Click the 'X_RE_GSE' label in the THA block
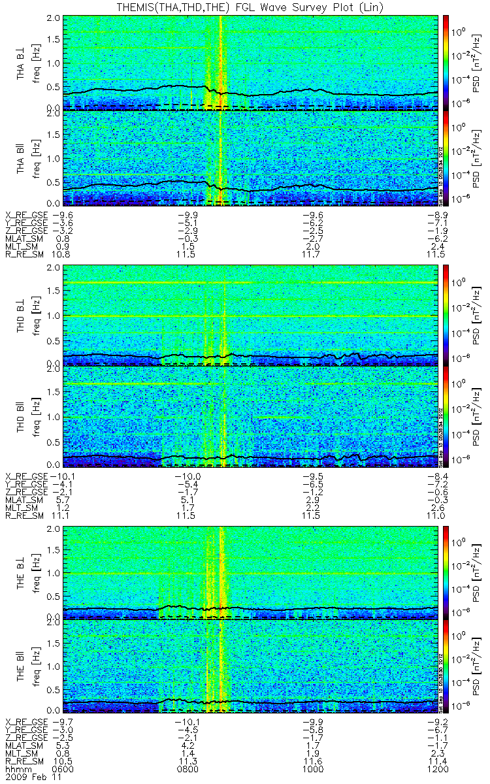This screenshot has height=784, width=490. [26, 214]
